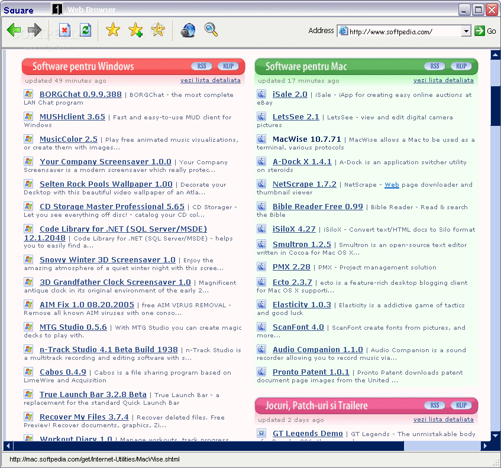Click the green Back arrow

[14, 30]
